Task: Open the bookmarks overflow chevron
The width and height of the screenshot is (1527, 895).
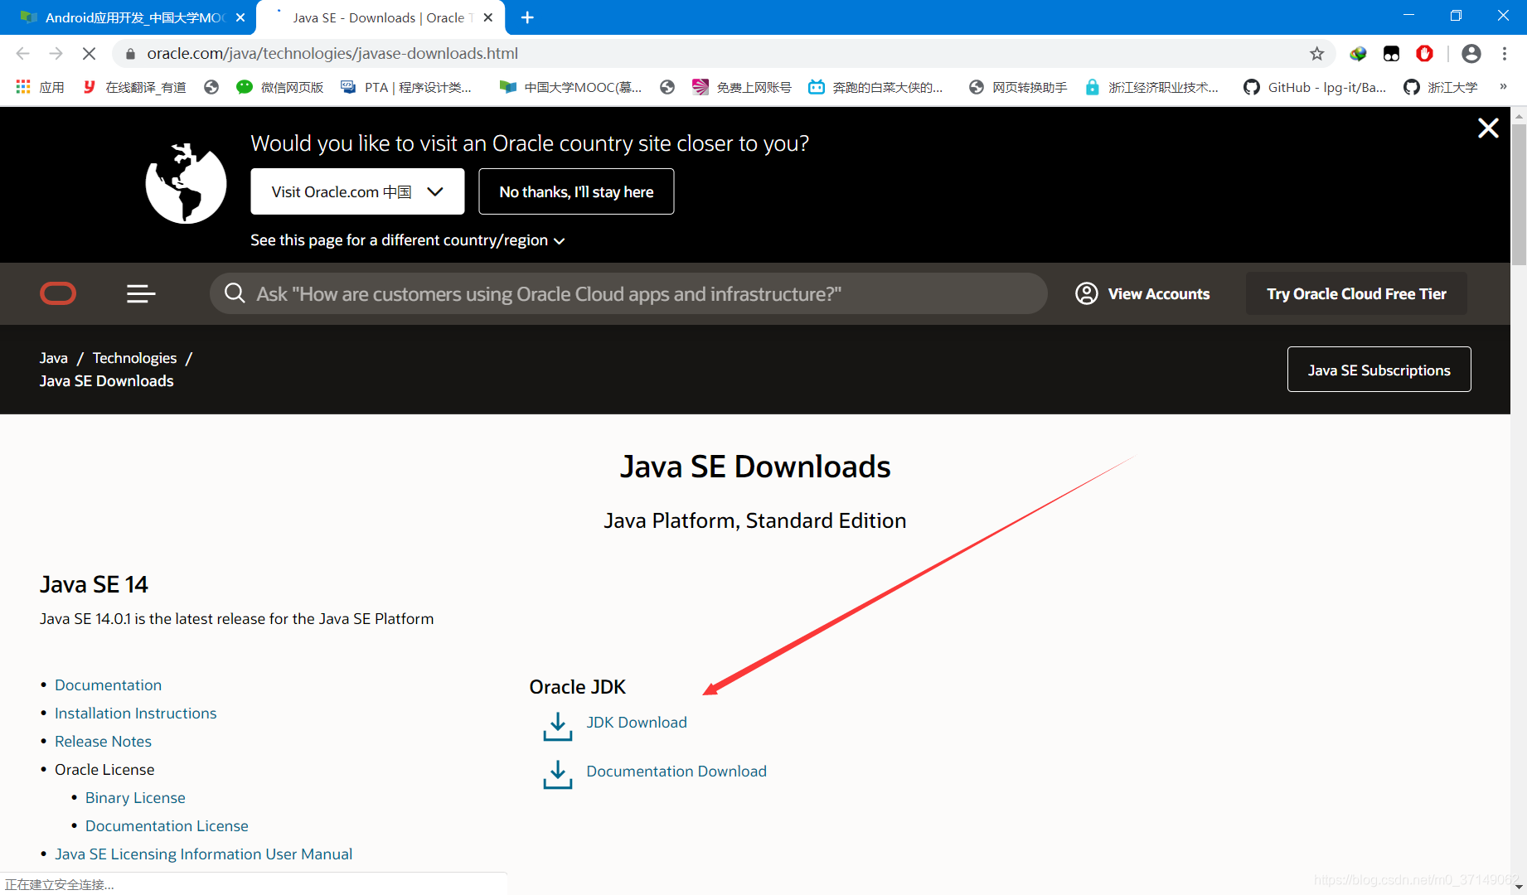Action: tap(1504, 86)
